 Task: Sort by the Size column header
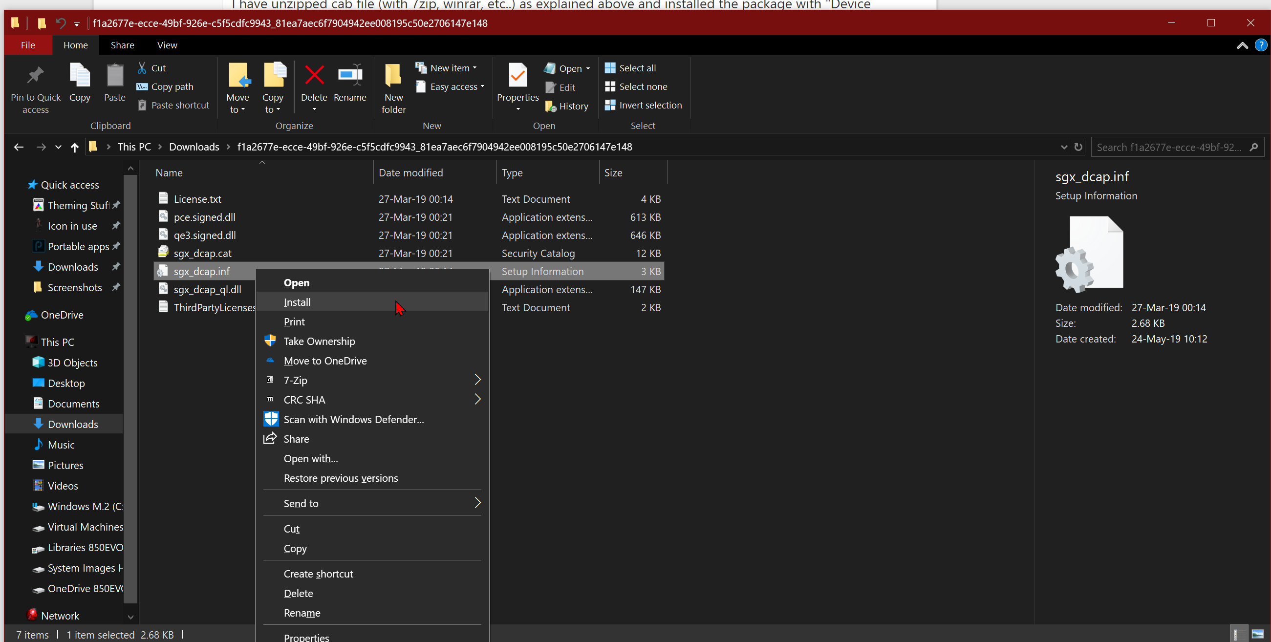point(633,172)
